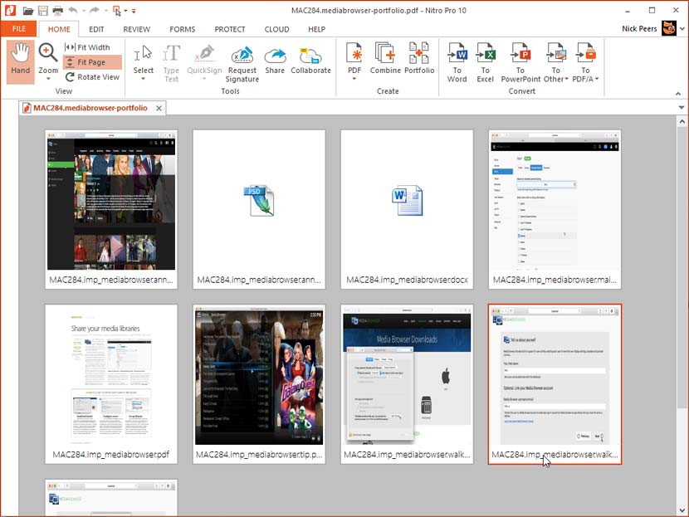Click Rotate View button
The width and height of the screenshot is (689, 517).
click(92, 77)
